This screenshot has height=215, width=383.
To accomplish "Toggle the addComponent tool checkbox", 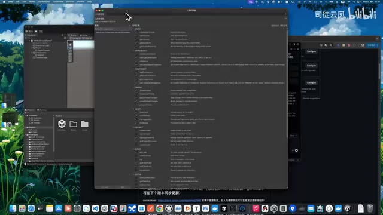I will [x=136, y=72].
